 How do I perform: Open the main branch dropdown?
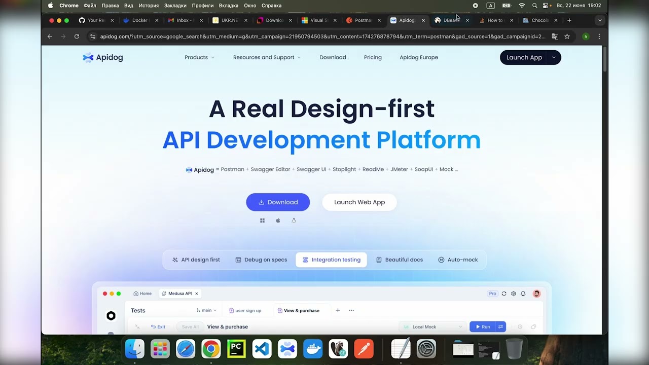pyautogui.click(x=206, y=310)
